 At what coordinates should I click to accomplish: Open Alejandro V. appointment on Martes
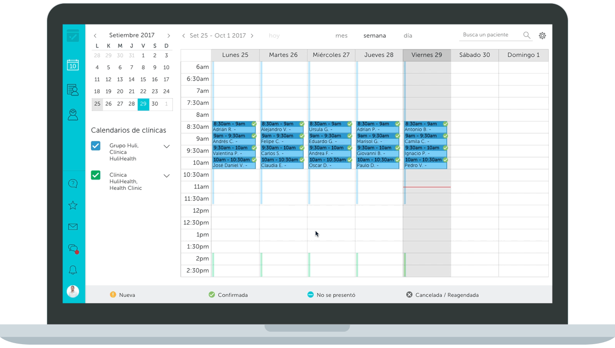[x=282, y=127]
